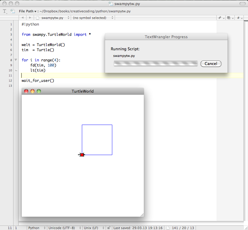Click the lt(tim) code line

coord(38,70)
